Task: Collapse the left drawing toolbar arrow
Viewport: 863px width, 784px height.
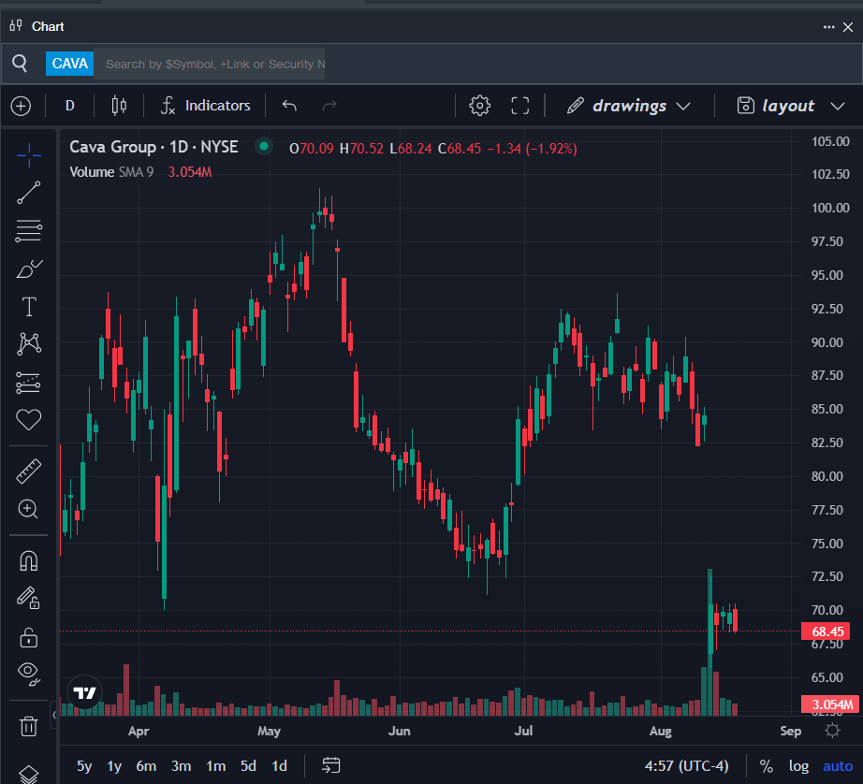Action: (54, 715)
